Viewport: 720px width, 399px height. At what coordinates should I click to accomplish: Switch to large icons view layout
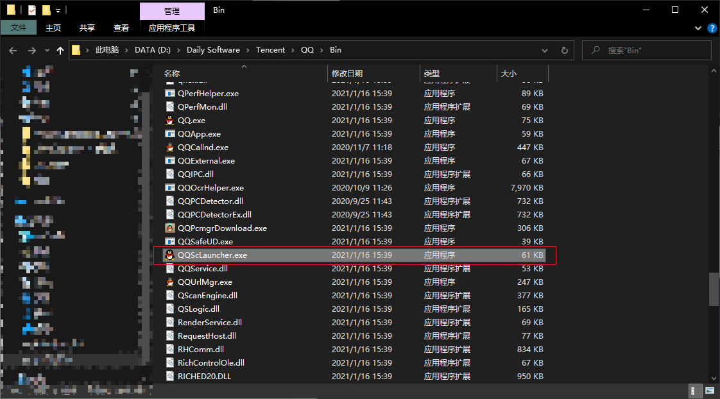click(710, 391)
